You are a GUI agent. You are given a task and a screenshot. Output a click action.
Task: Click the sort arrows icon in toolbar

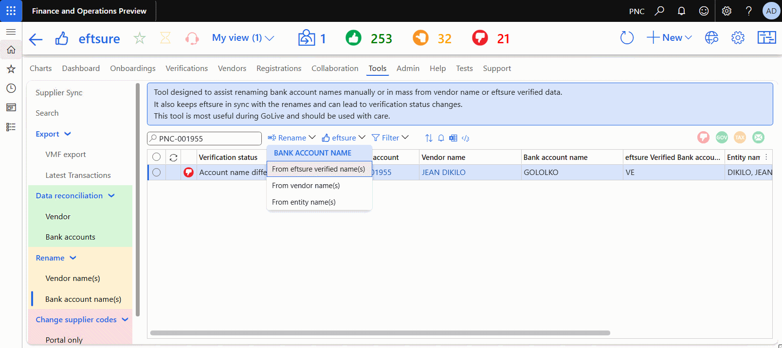[429, 138]
